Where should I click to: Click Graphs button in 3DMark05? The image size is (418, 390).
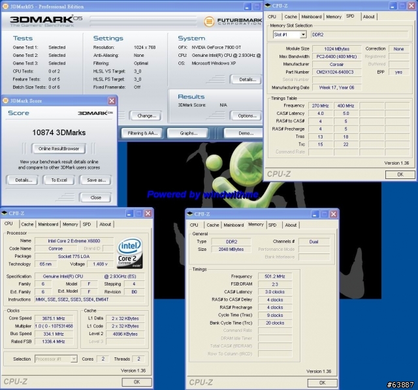click(188, 133)
